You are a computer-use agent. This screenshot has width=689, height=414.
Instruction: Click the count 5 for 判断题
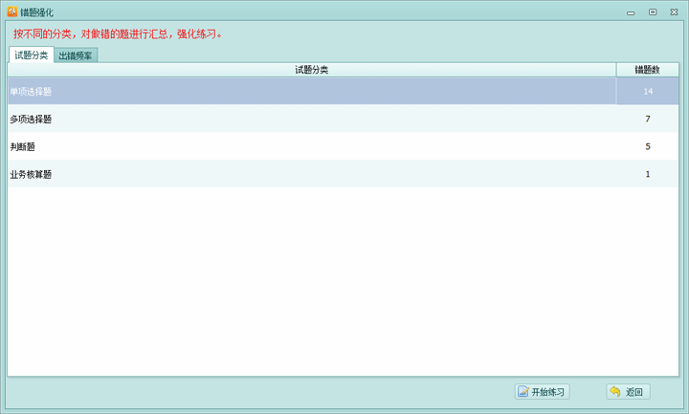648,147
